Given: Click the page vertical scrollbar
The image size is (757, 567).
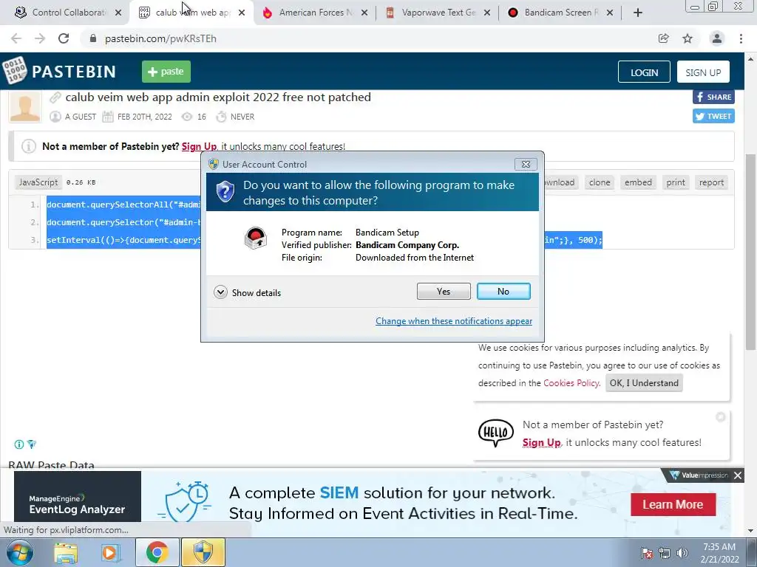Looking at the screenshot, I should [x=750, y=252].
